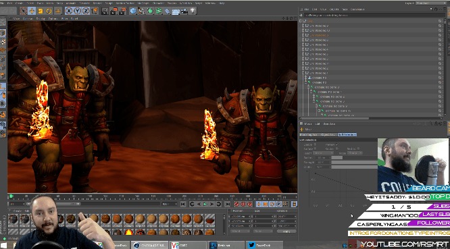The height and width of the screenshot is (249, 450).
Task: Select the Move tool in the top toolbar
Action: [x=32, y=11]
